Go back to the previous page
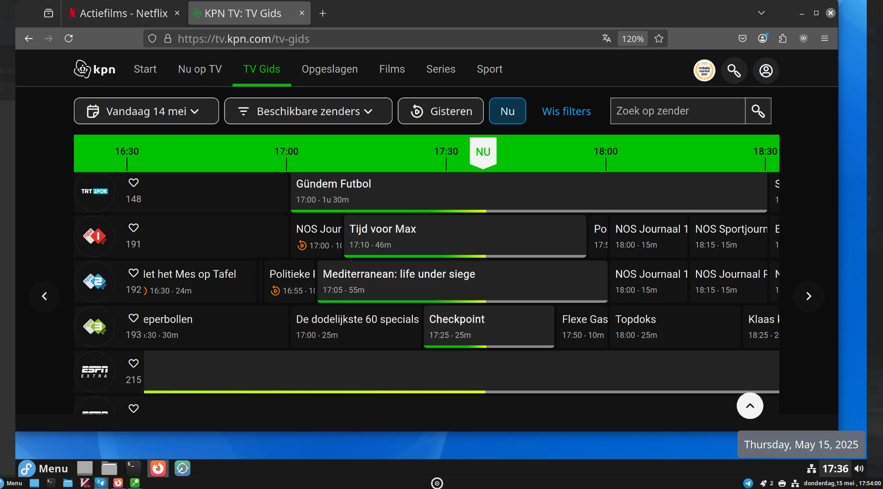883x489 pixels. point(28,39)
